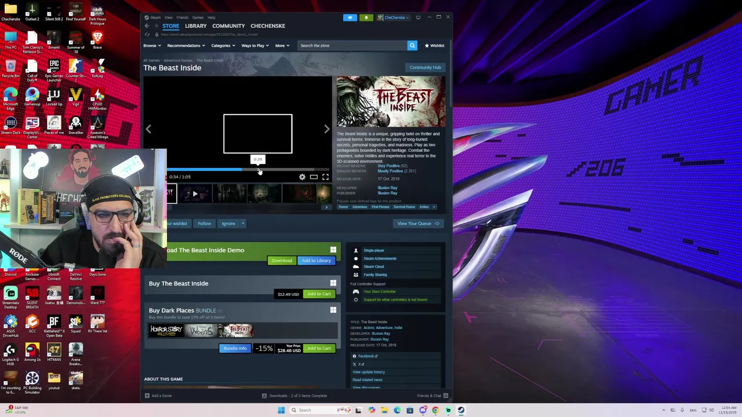Viewport: 742px width, 417px height.
Task: Open the Friends menu
Action: coord(183,17)
